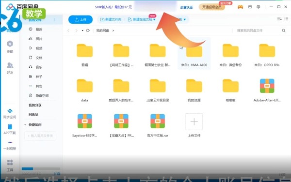Open the 好友 friends section
Viewport: 291px width, 182px height.
pyautogui.click(x=10, y=68)
